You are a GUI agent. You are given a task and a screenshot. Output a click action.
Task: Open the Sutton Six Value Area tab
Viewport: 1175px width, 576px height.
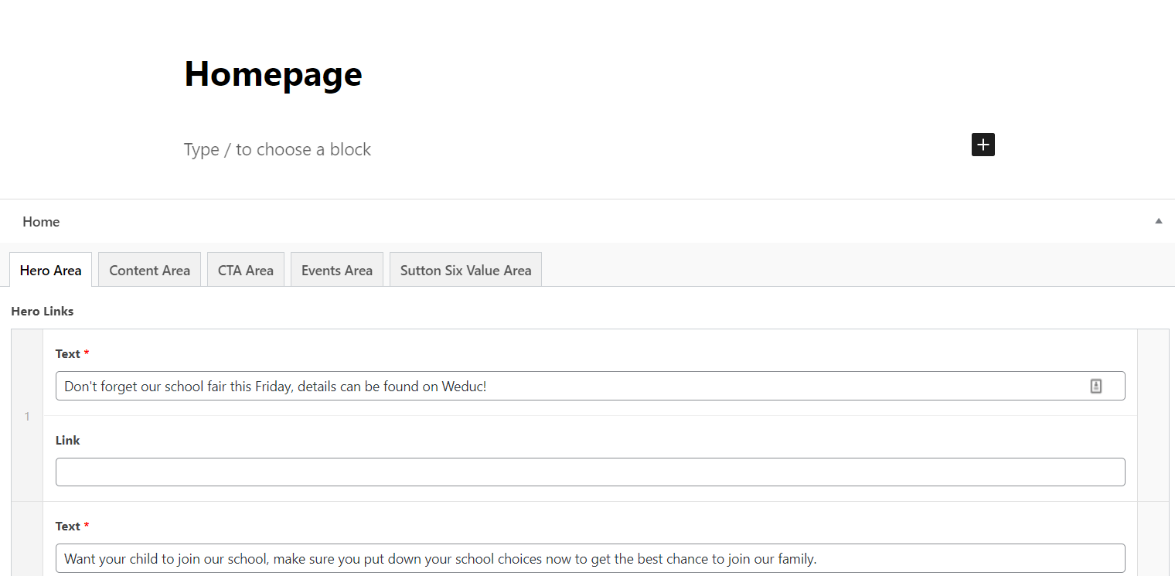(x=465, y=270)
